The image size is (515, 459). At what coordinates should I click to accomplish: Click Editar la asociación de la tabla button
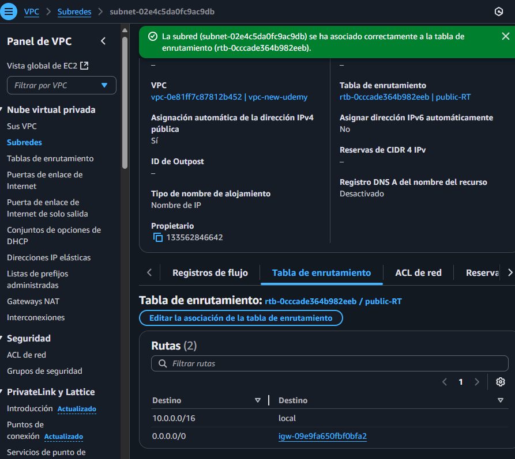pos(240,318)
